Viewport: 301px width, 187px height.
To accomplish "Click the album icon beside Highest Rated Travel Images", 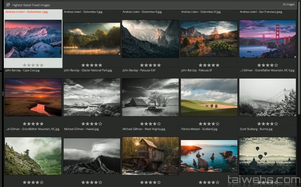I will pyautogui.click(x=8, y=5).
